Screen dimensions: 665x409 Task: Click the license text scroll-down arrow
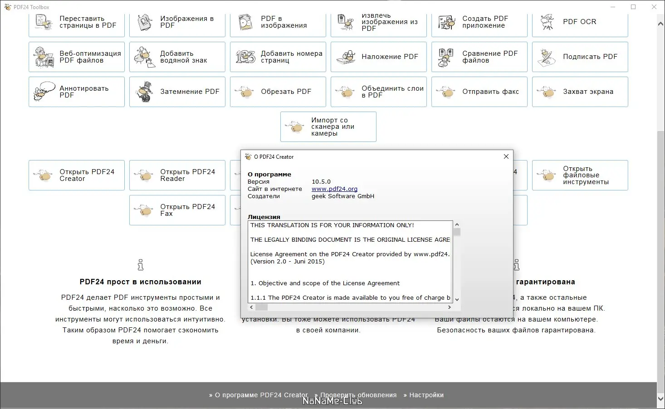[457, 300]
